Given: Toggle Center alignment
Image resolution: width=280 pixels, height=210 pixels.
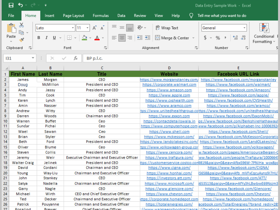Looking at the screenshot, I should tap(122, 38).
